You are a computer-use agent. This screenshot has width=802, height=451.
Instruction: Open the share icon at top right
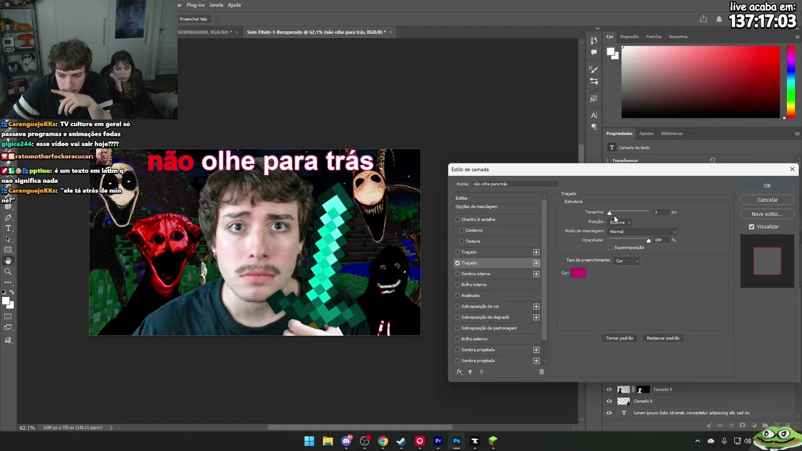[703, 19]
